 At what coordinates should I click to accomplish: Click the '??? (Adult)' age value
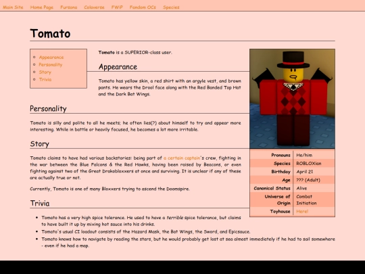(308, 180)
